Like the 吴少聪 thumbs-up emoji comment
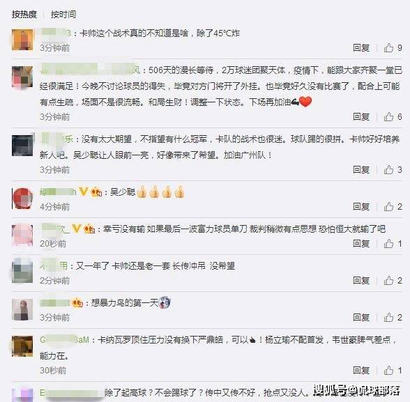Viewport: 410px width, 402px height. pyautogui.click(x=388, y=207)
